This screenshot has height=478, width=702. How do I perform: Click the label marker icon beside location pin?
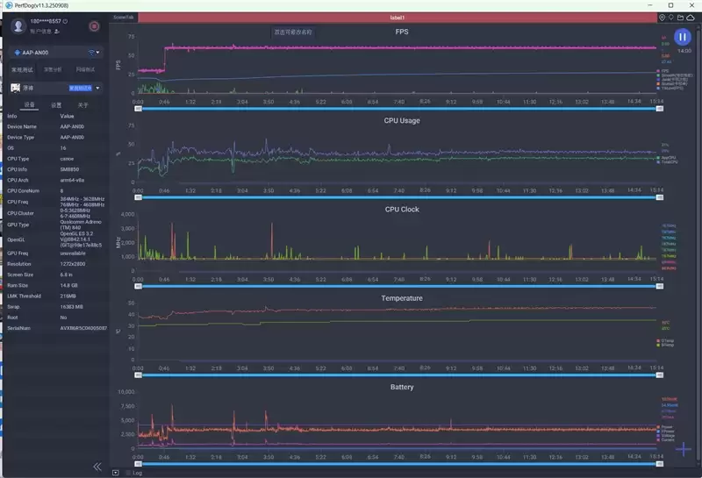tap(673, 17)
